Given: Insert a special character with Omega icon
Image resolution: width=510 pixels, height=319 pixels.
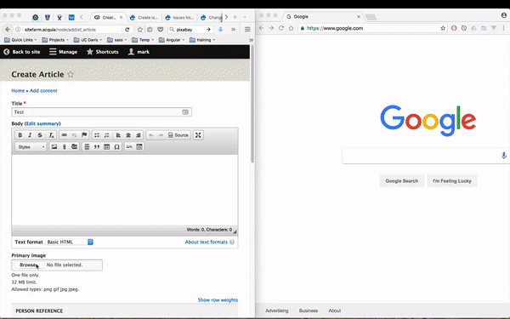Looking at the screenshot, I should [116, 147].
